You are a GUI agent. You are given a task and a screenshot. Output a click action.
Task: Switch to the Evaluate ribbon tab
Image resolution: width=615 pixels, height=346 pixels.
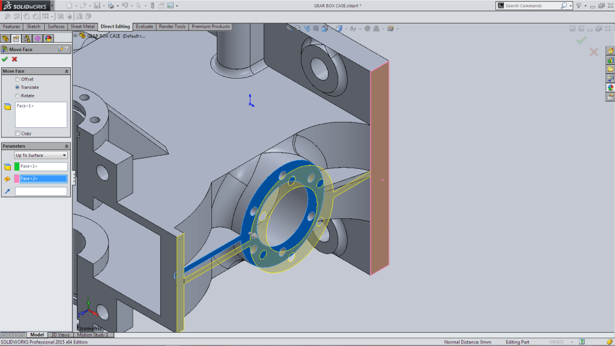click(144, 26)
